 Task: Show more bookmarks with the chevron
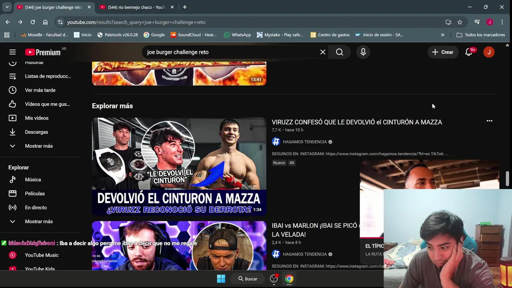tap(442, 35)
